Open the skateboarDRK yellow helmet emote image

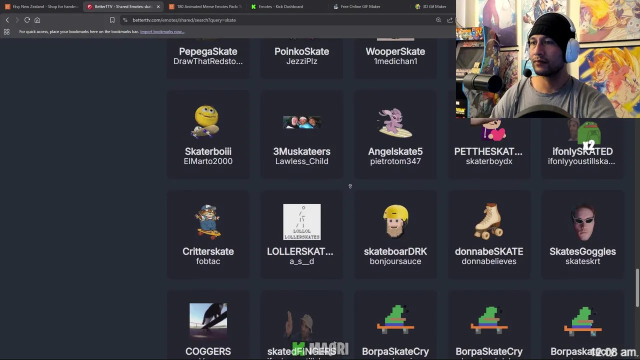[395, 221]
